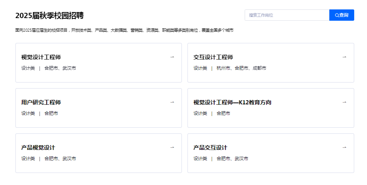
Task: Click 合肥市、武汉市 location under 视觉设计工程师
Action: [60, 68]
